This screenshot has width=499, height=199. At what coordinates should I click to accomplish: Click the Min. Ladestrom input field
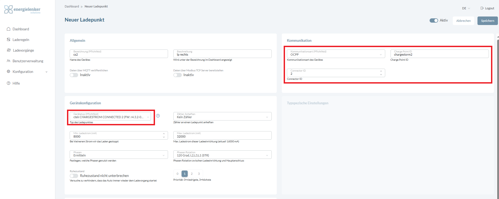[x=119, y=135]
